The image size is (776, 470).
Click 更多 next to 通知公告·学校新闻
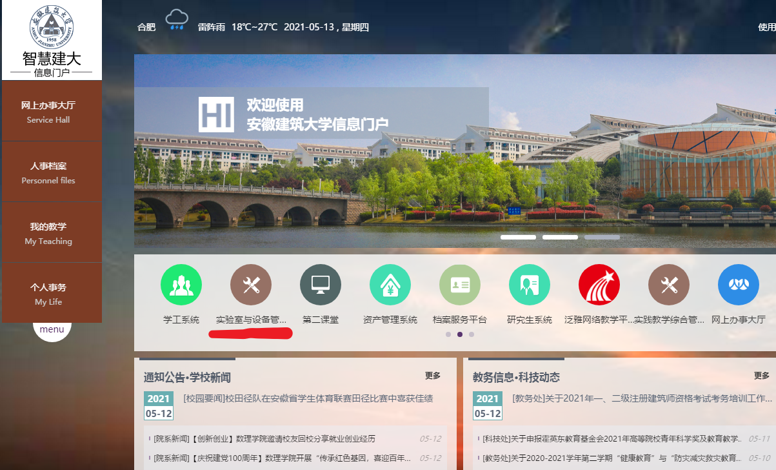point(433,376)
